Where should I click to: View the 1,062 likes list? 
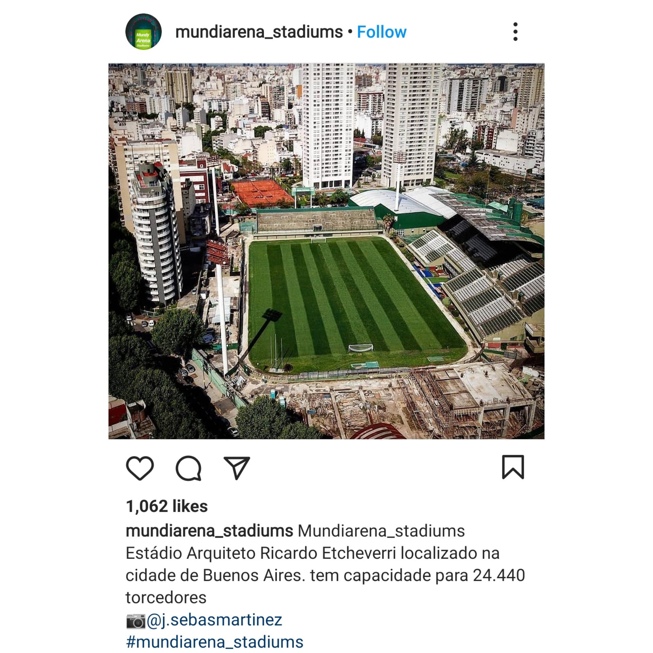click(167, 506)
